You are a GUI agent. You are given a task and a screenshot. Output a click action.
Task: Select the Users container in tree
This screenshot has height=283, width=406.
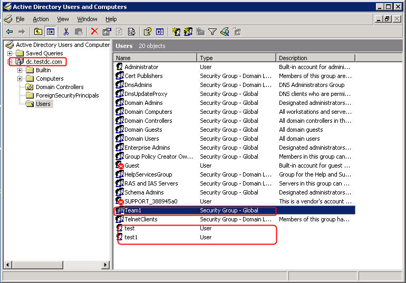coord(43,104)
